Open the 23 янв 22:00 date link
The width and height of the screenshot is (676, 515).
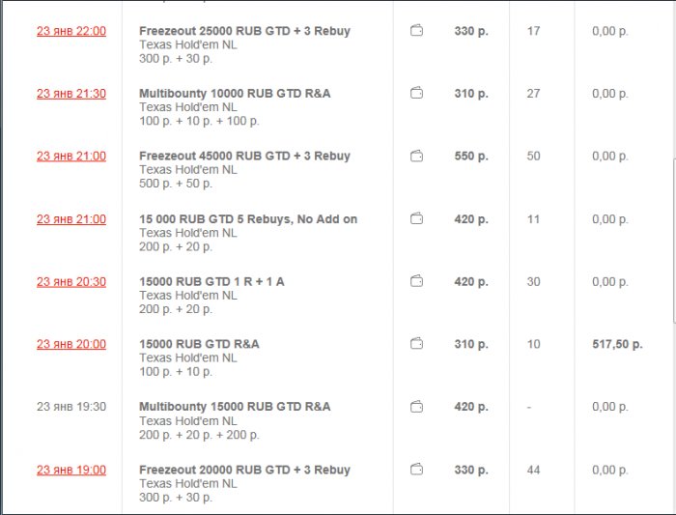[71, 31]
